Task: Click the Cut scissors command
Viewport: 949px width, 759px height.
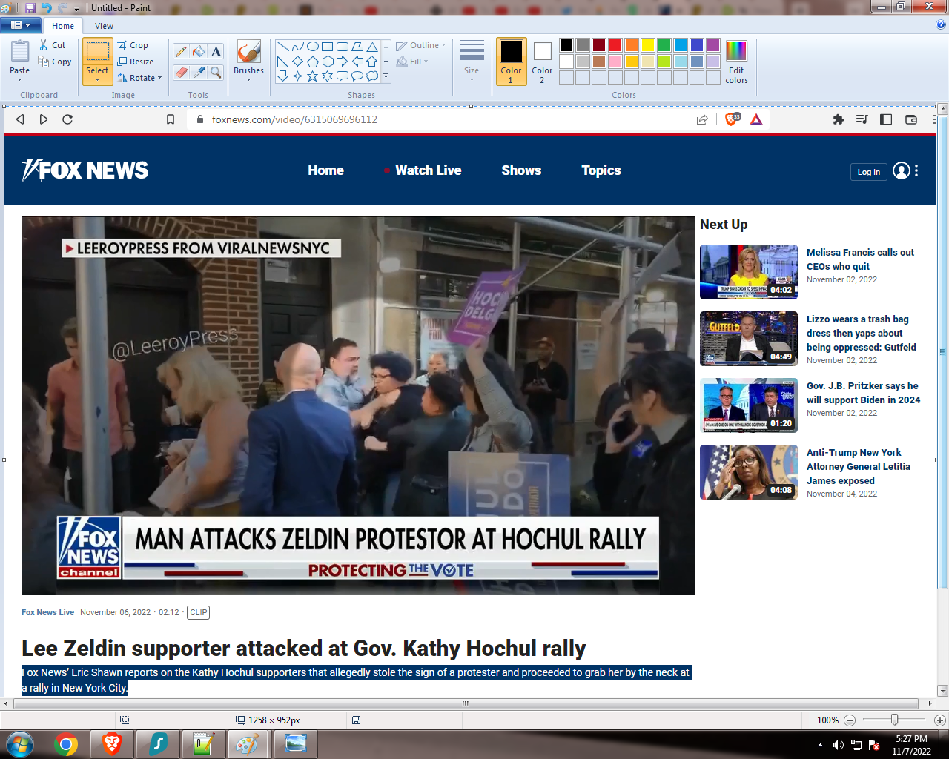Action: click(x=53, y=45)
